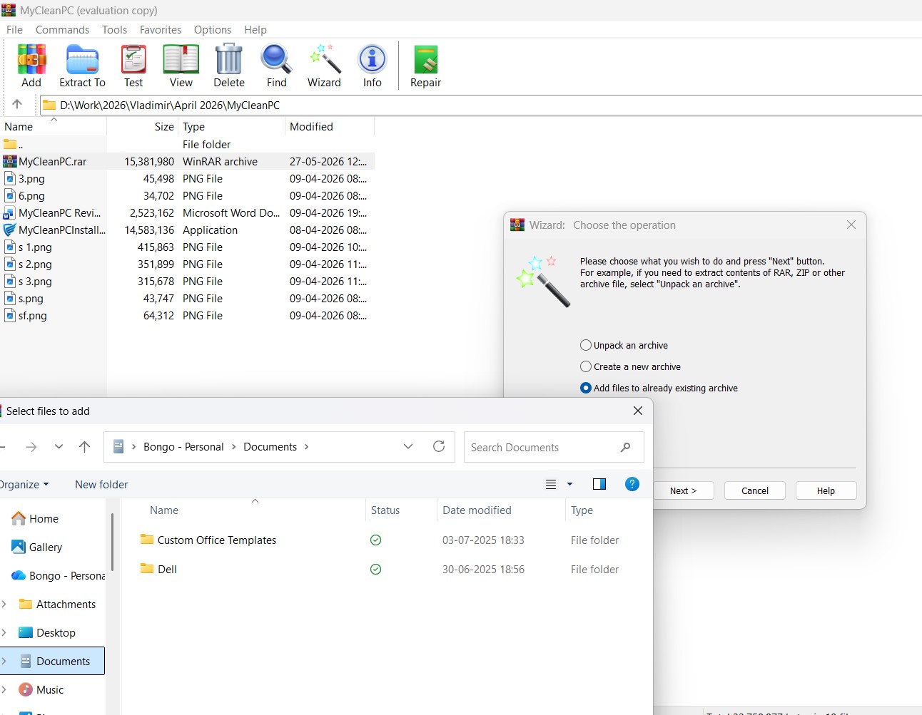
Task: Select the Unpack an archive option
Action: [624, 345]
